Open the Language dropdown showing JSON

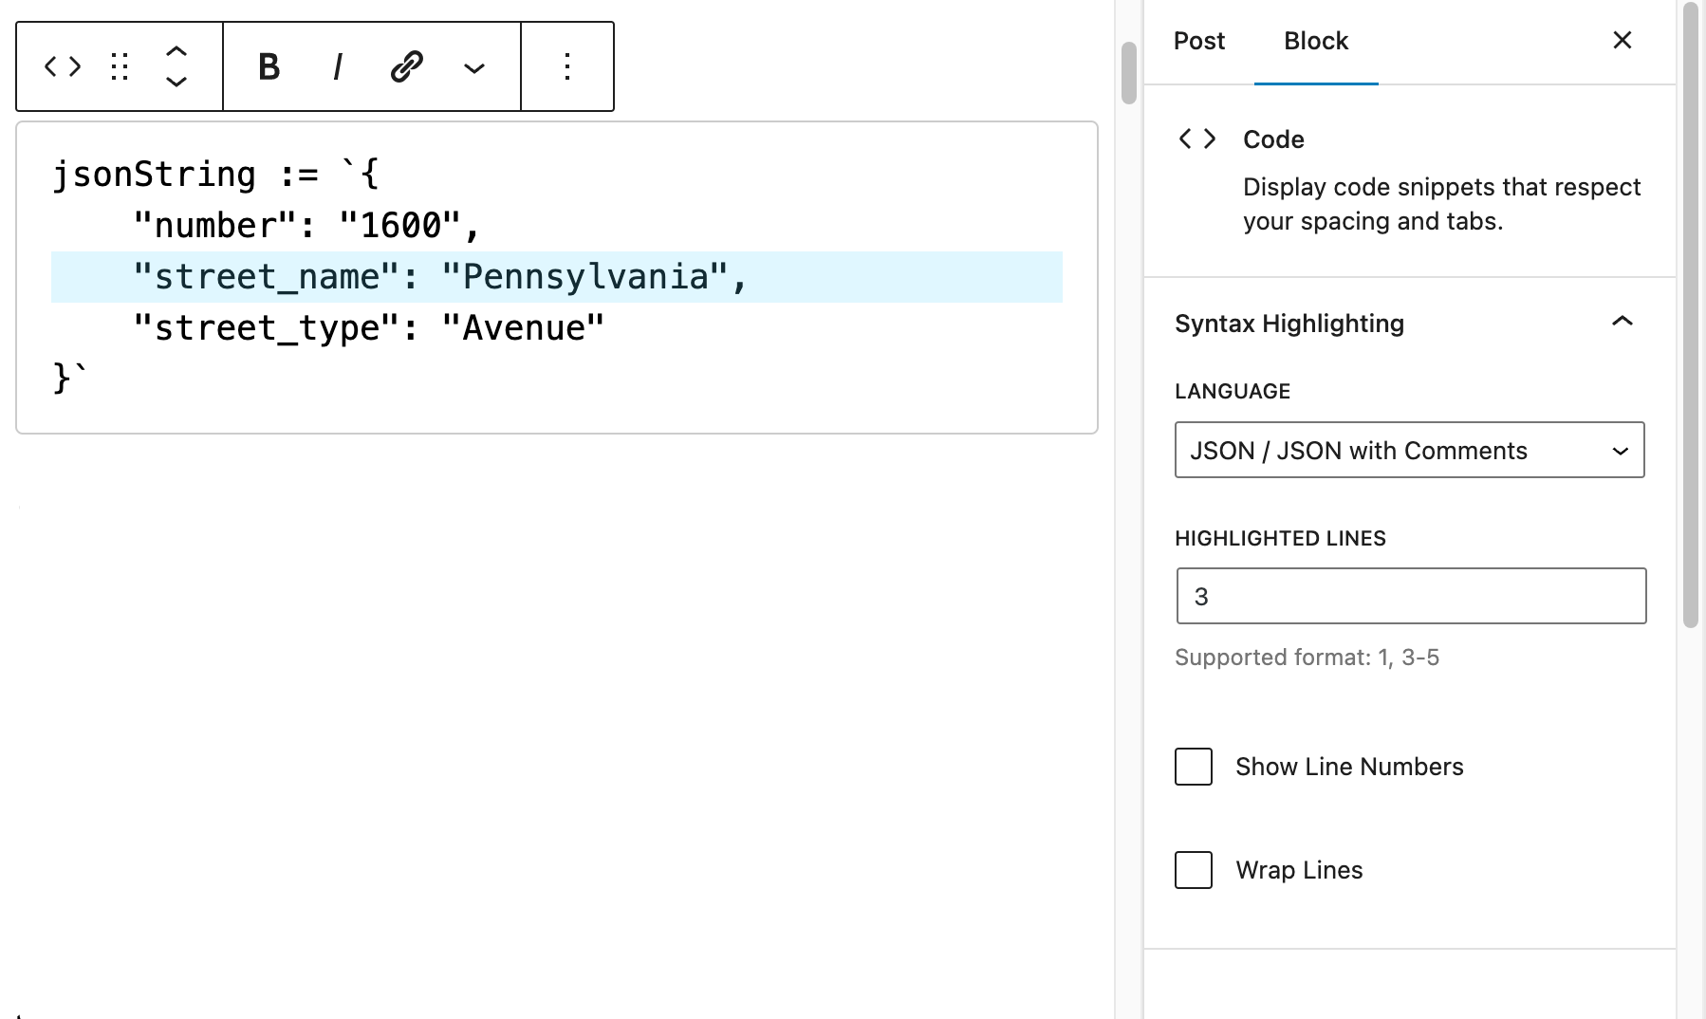coord(1409,450)
